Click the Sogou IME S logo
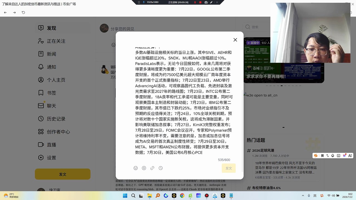This screenshot has height=200, width=356. [316, 156]
